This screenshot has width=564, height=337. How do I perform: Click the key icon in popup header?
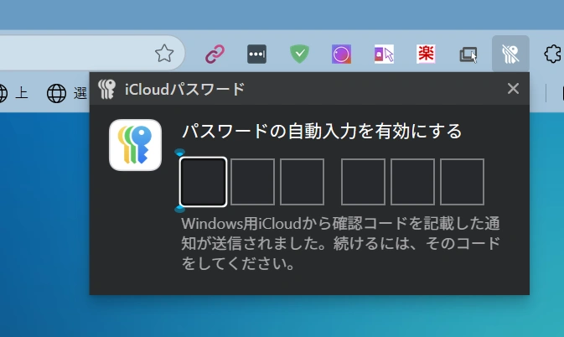[106, 89]
